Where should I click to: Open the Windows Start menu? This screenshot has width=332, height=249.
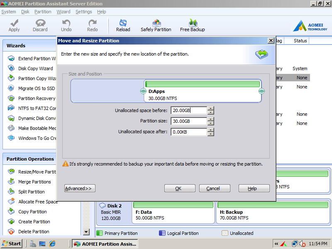12,244
